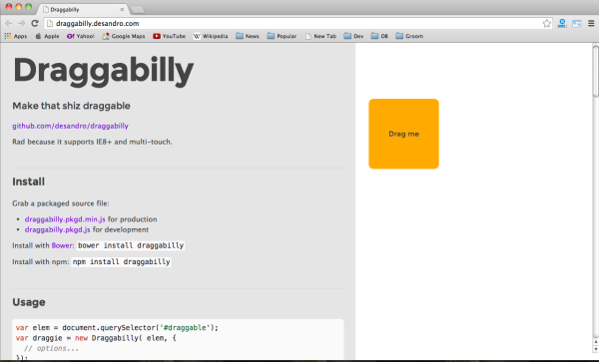Open the New Tab bookmark
Image resolution: width=599 pixels, height=362 pixels.
320,36
